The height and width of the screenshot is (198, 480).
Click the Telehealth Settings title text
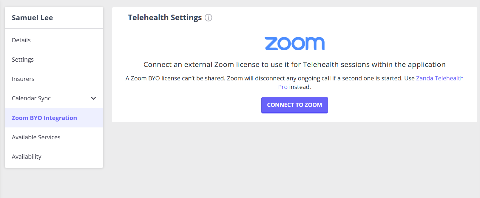[165, 18]
